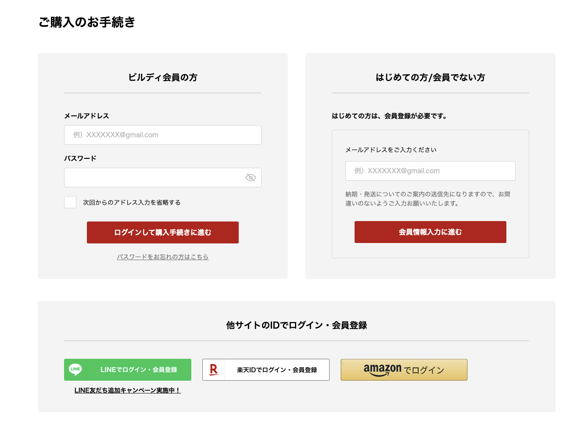Click the でログイン text on the Amazon button

[424, 370]
